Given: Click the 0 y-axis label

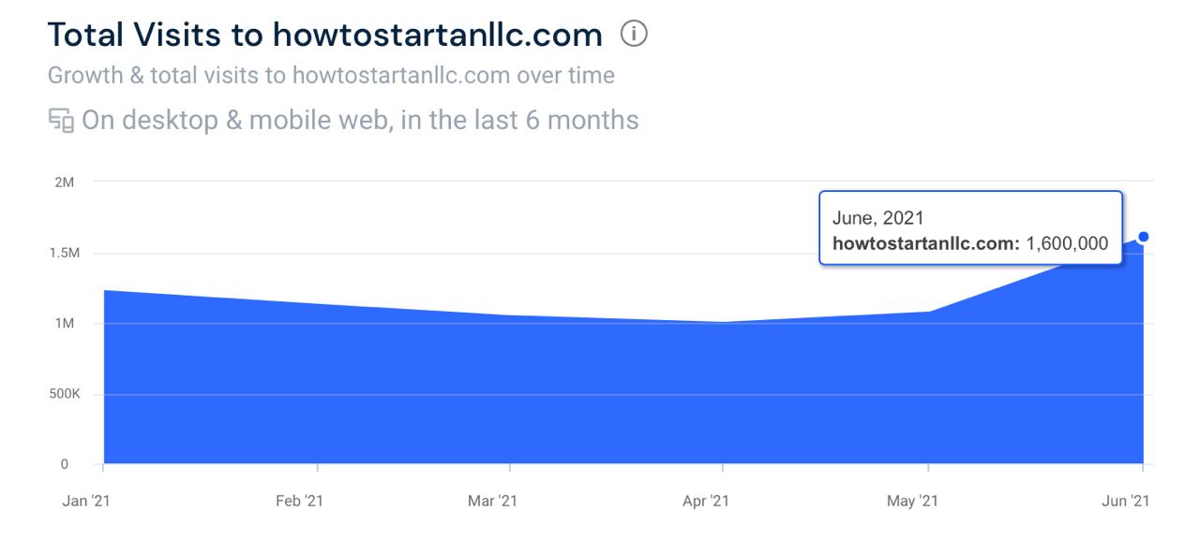Looking at the screenshot, I should point(66,464).
